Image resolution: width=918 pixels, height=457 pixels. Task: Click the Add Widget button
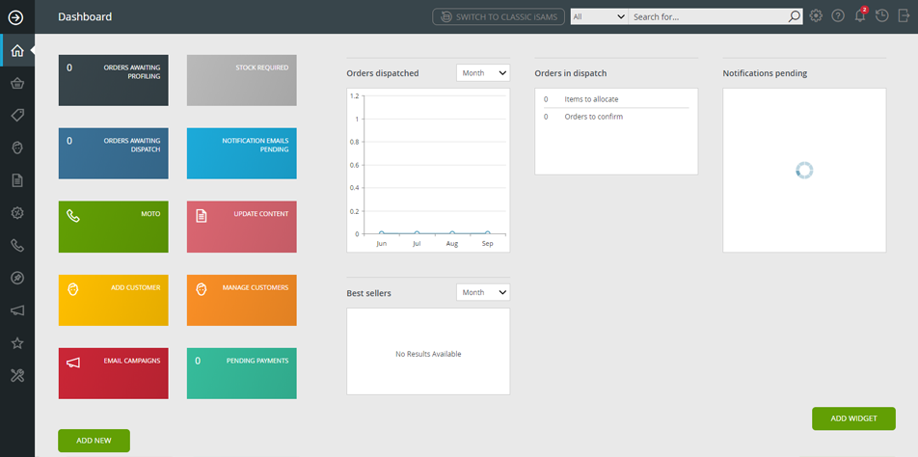(852, 418)
